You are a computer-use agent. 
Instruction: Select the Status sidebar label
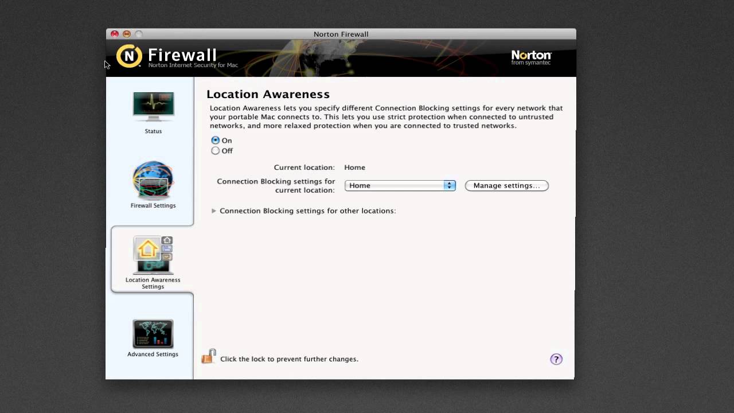(x=153, y=131)
